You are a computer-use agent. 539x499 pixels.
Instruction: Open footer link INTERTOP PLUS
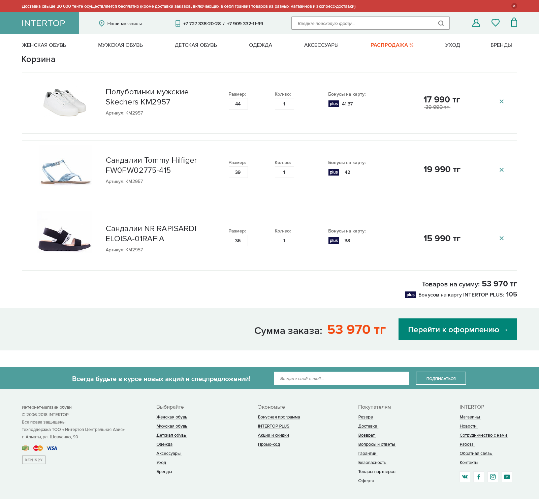point(274,426)
